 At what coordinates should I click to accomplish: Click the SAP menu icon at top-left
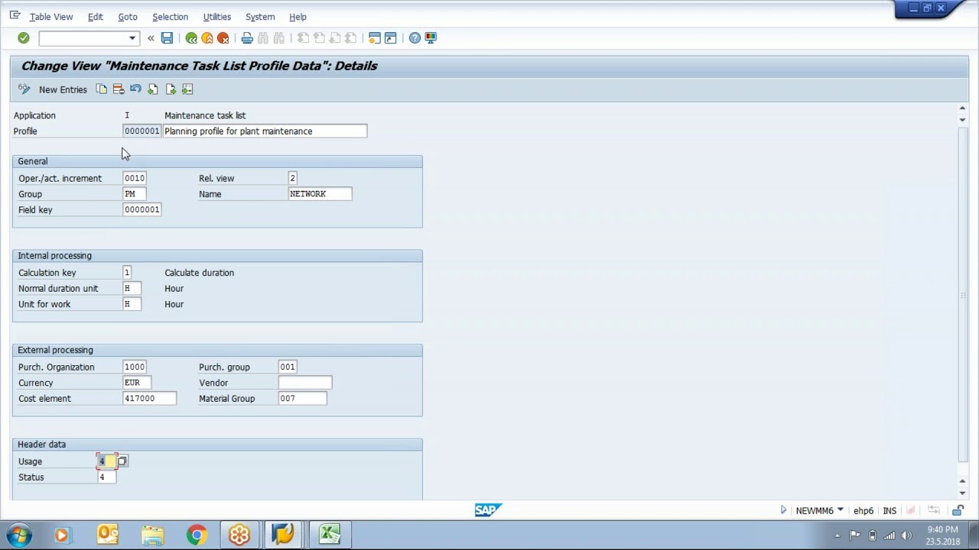[15, 15]
